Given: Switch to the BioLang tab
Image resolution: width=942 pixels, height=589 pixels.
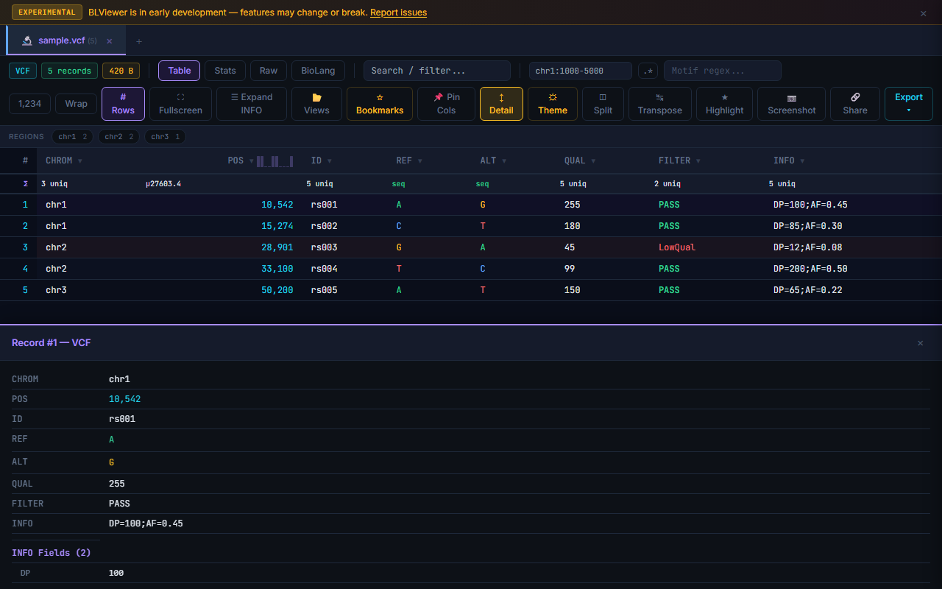Looking at the screenshot, I should (318, 71).
